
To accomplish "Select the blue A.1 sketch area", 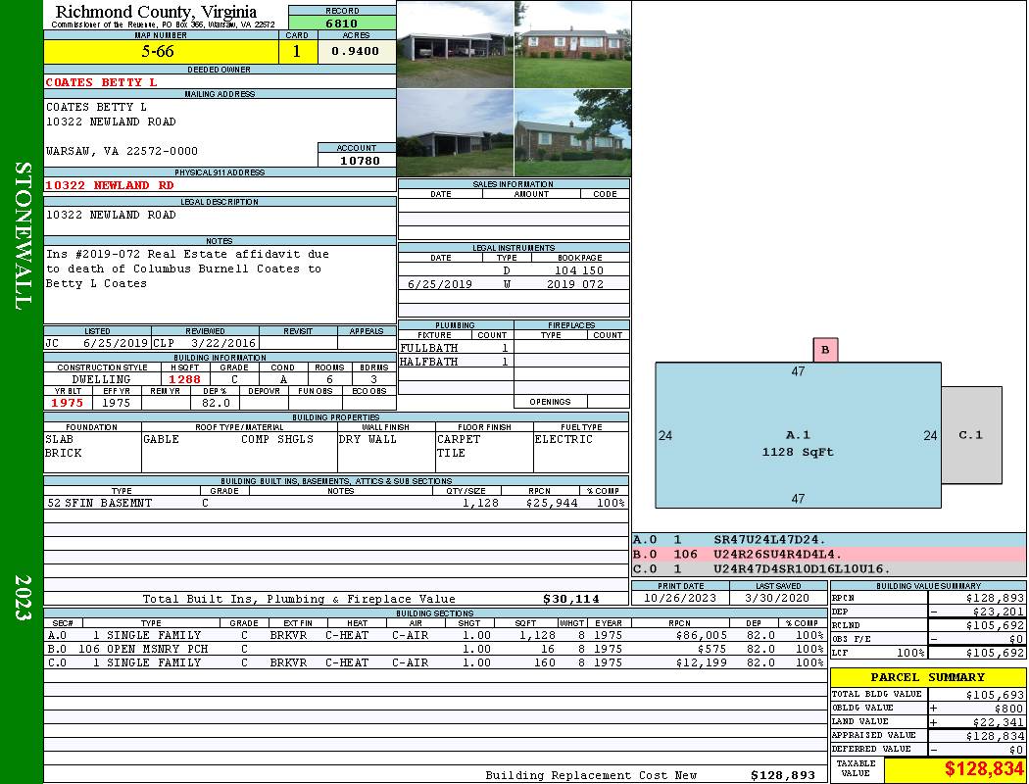I will (x=798, y=435).
